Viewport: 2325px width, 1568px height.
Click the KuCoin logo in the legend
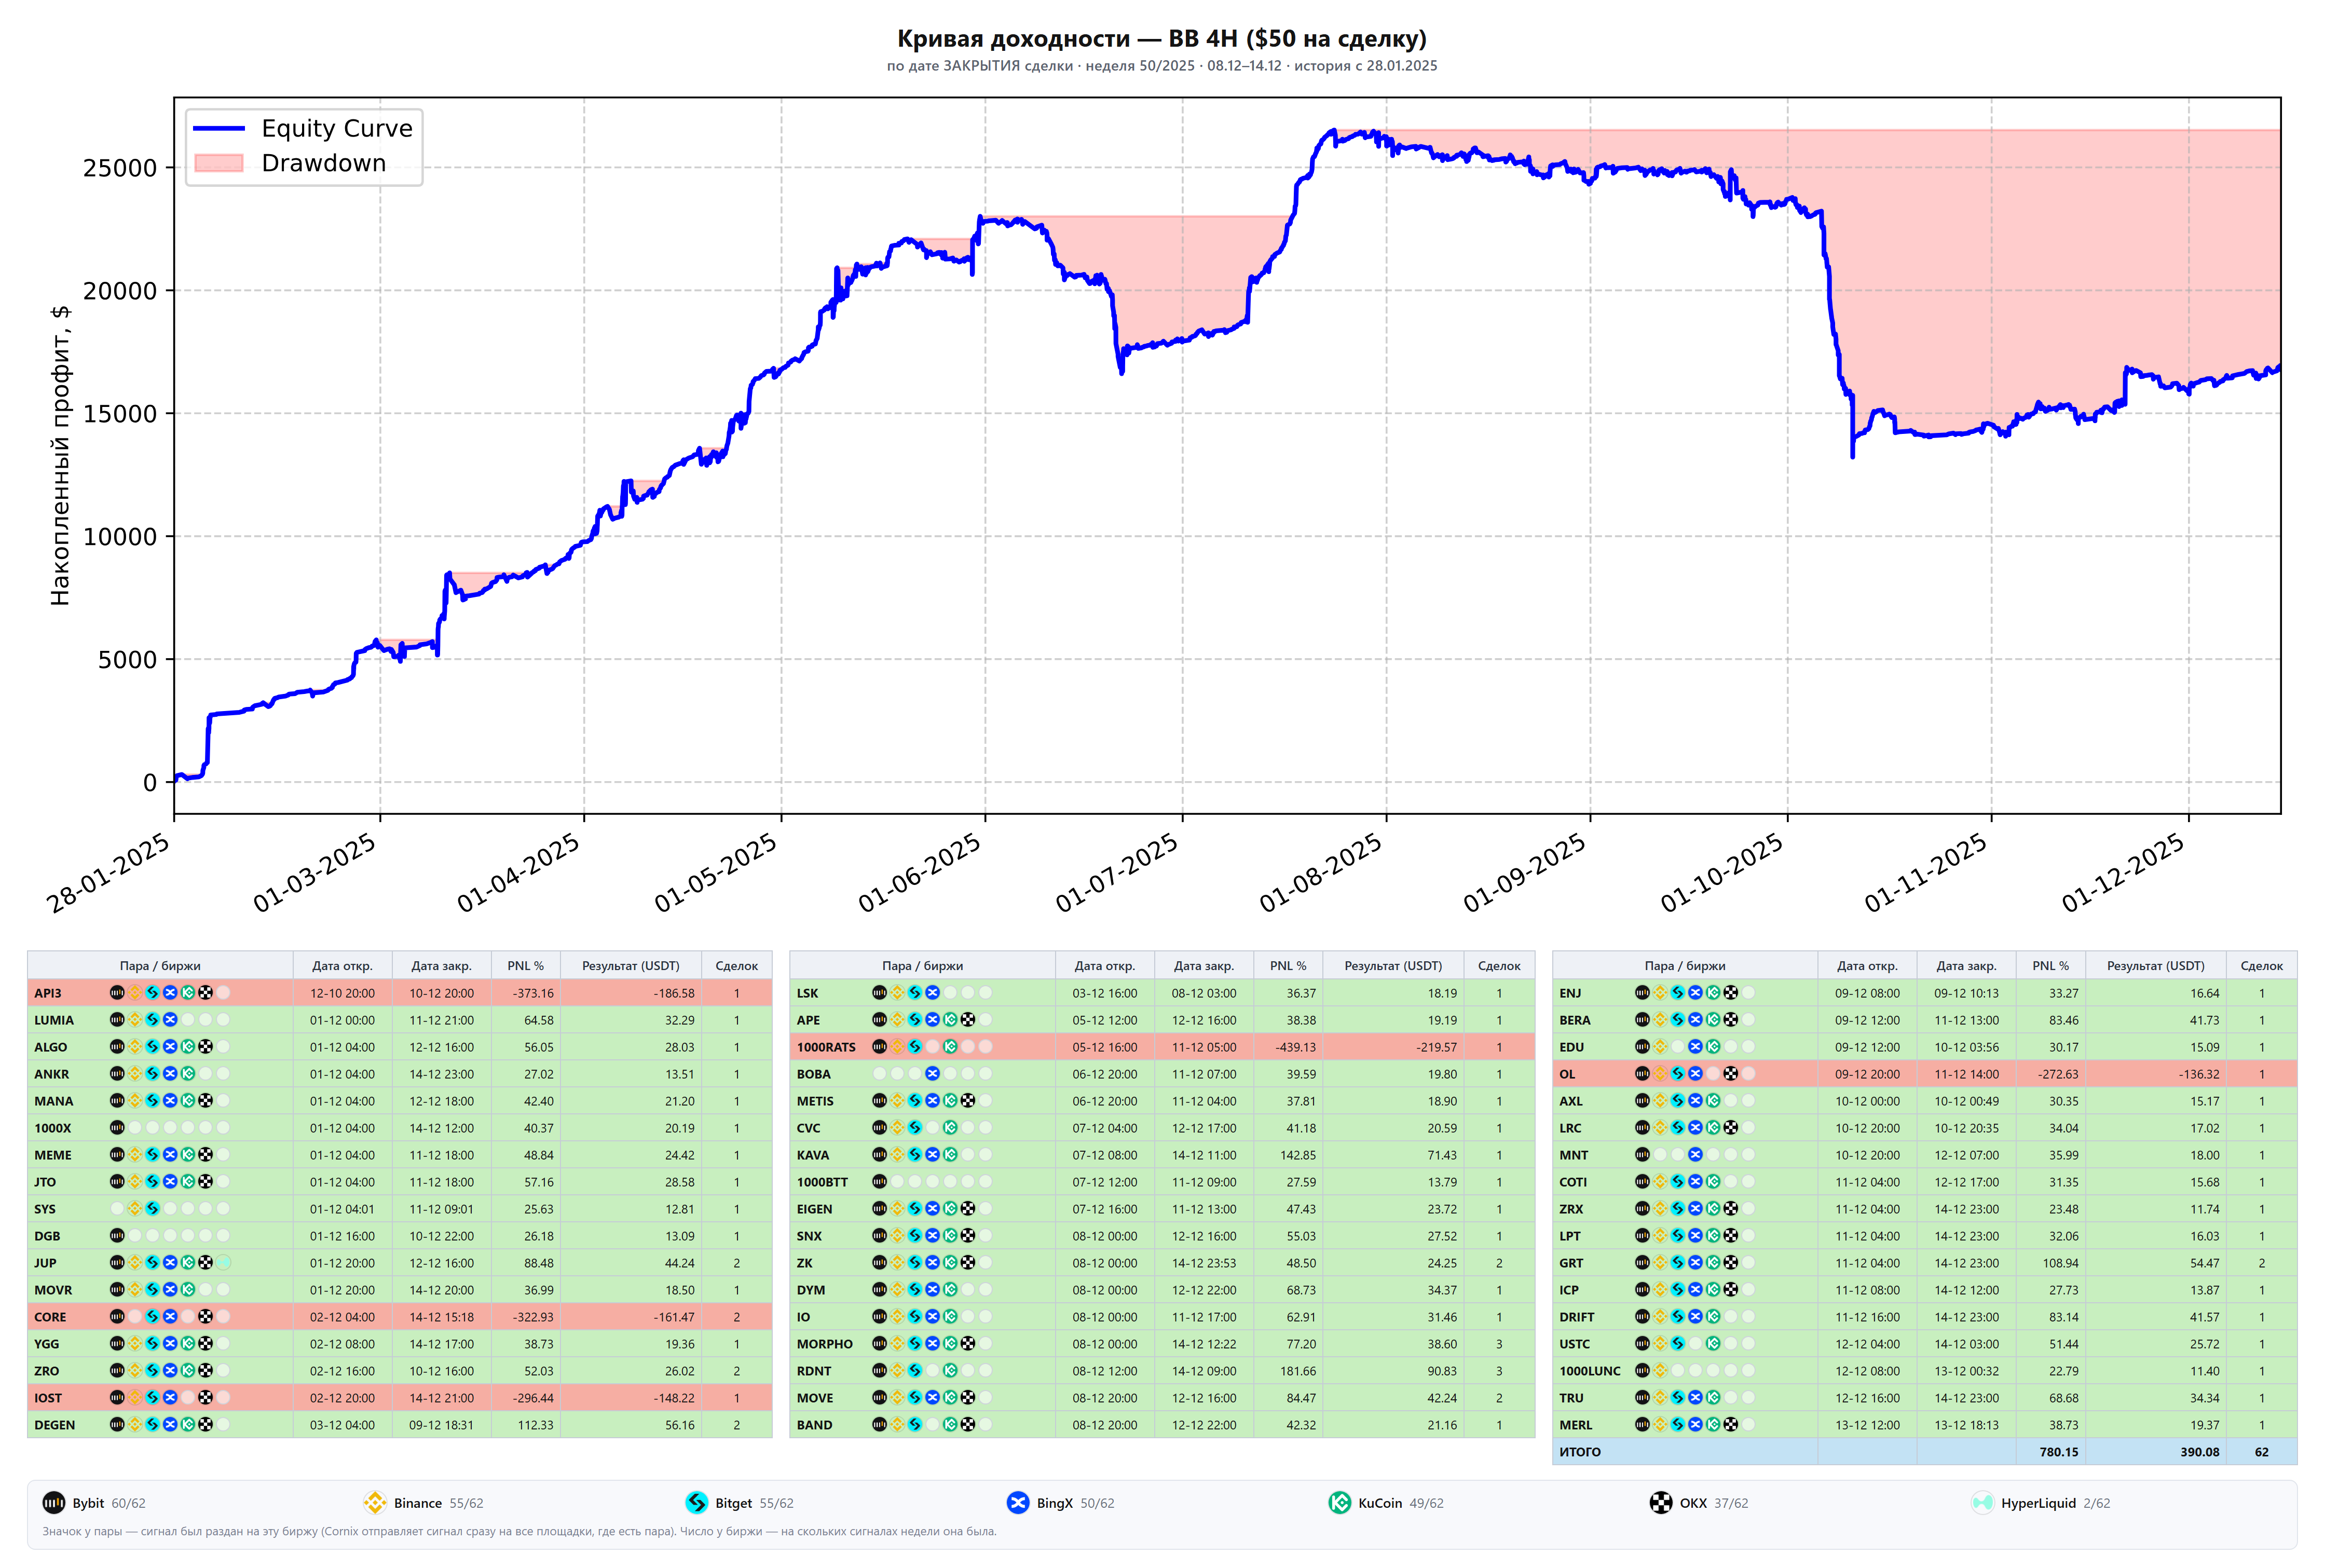(1339, 1502)
